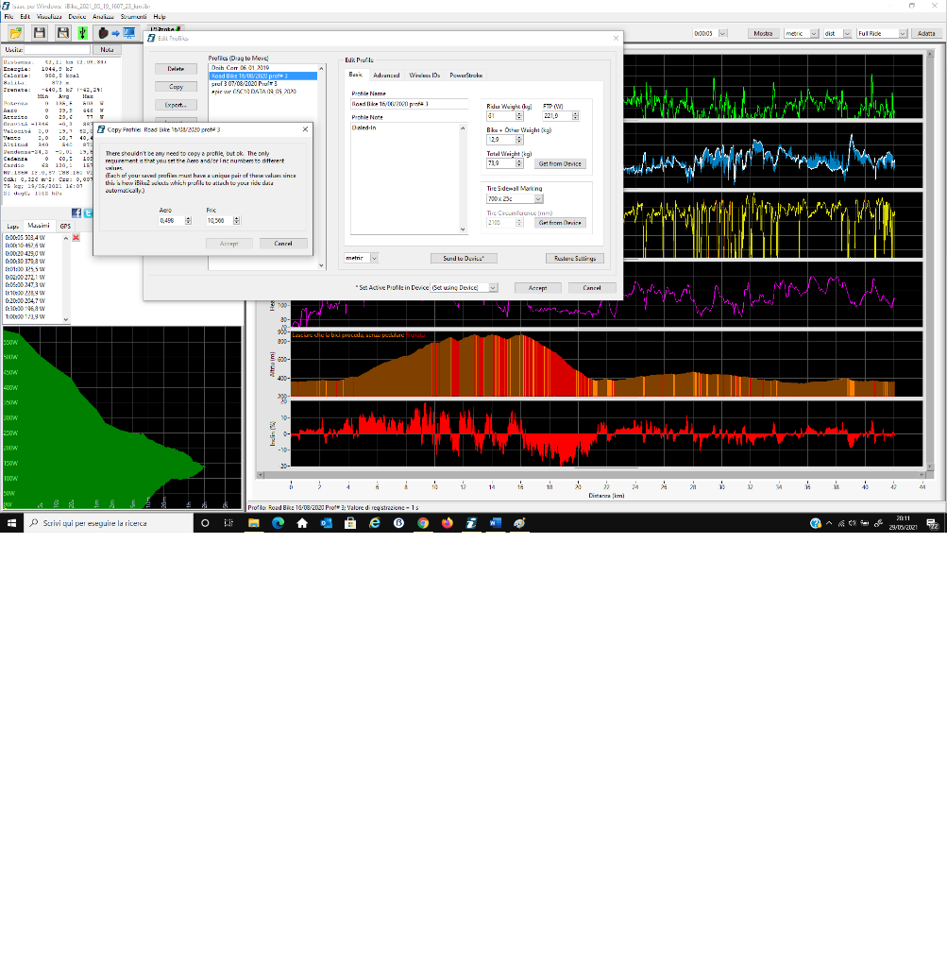
Task: Select the epic profile in the list
Action: click(x=254, y=92)
